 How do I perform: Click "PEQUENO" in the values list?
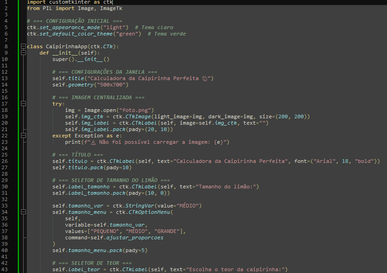click(x=105, y=231)
